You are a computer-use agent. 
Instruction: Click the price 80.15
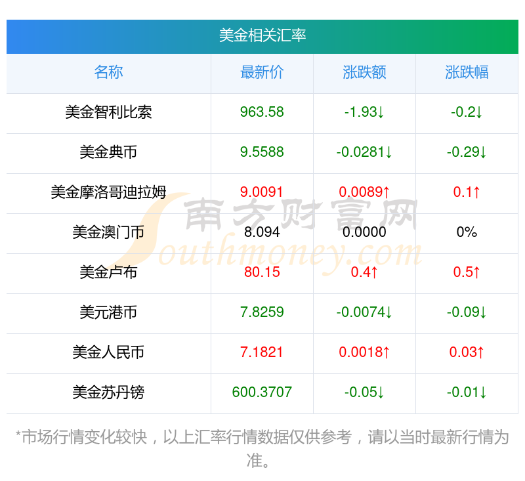[262, 272]
